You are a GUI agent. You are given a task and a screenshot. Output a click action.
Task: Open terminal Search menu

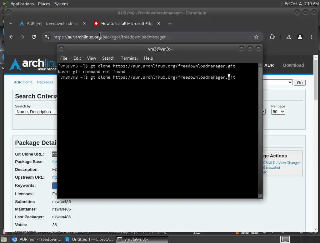click(108, 58)
